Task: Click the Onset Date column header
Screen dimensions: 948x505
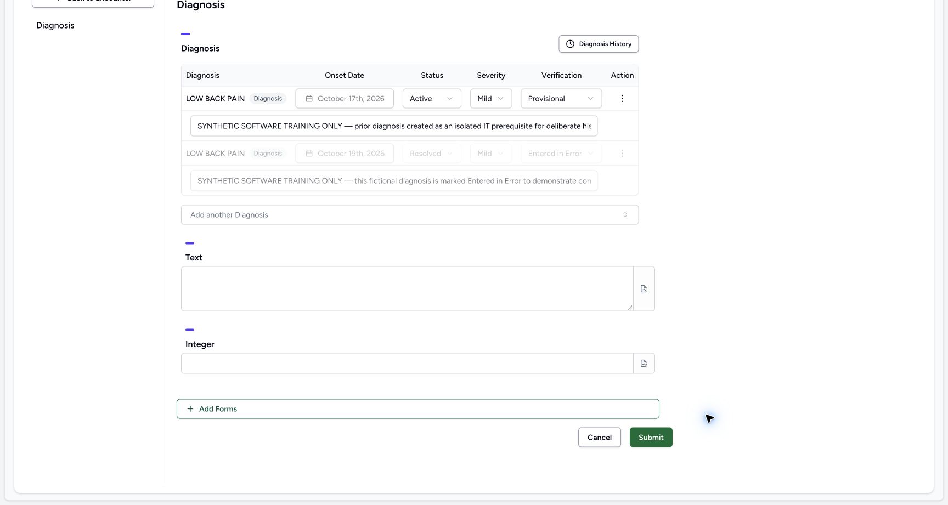Action: (345, 75)
